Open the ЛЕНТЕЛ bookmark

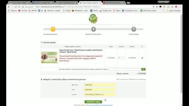32,11
